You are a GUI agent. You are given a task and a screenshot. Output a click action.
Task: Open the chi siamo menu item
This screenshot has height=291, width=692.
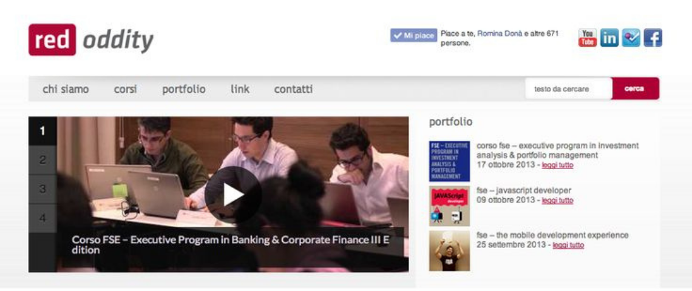coord(66,89)
